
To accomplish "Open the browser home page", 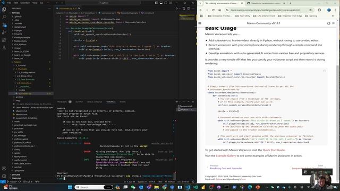I will [219, 10].
